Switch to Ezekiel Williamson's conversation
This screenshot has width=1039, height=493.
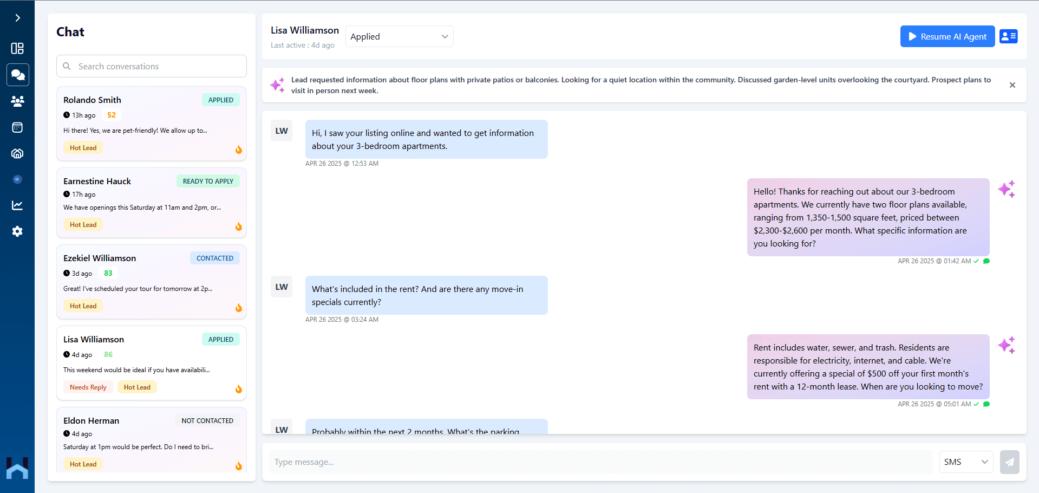pos(151,282)
